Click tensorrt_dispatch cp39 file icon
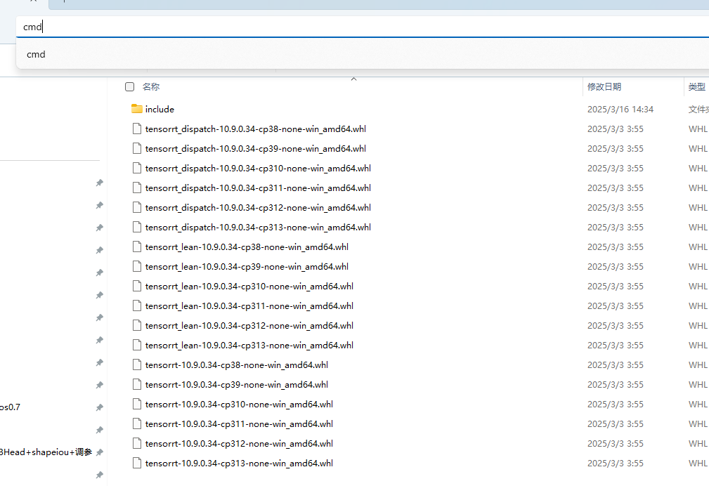The height and width of the screenshot is (486, 709). tap(136, 148)
